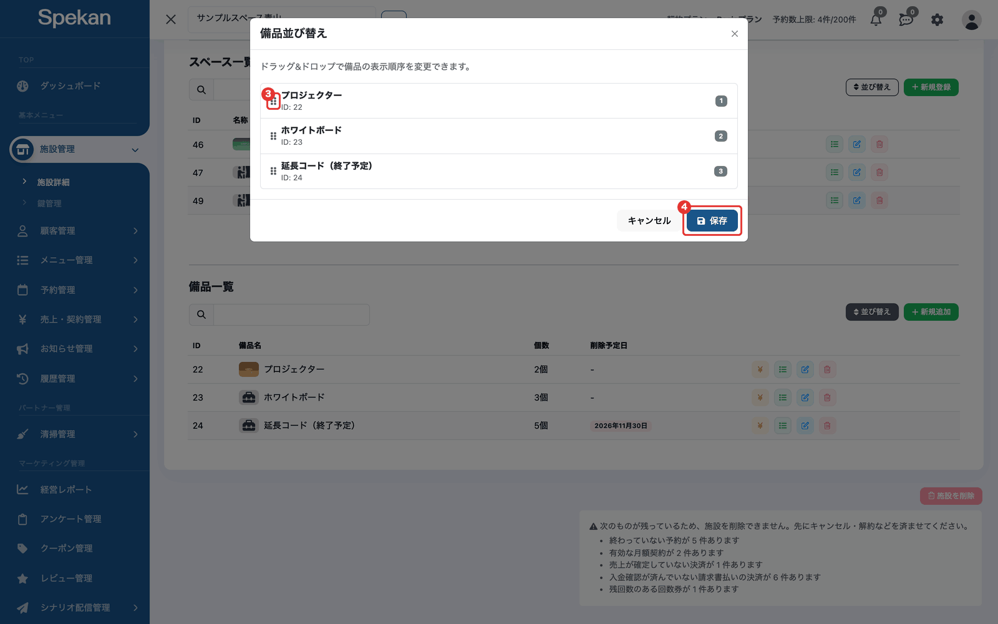Select 施設詳細 in the sidebar

click(x=53, y=182)
